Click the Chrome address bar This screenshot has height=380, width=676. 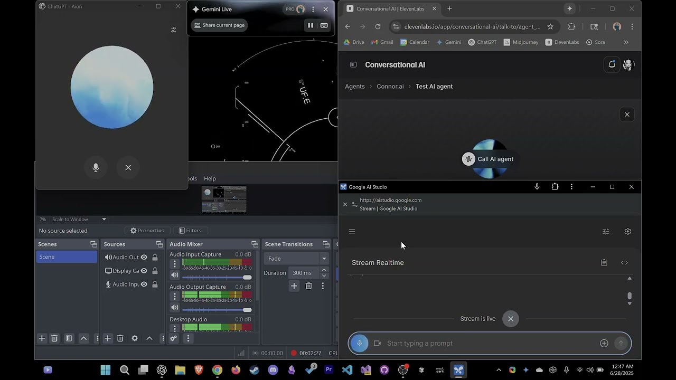point(472,26)
